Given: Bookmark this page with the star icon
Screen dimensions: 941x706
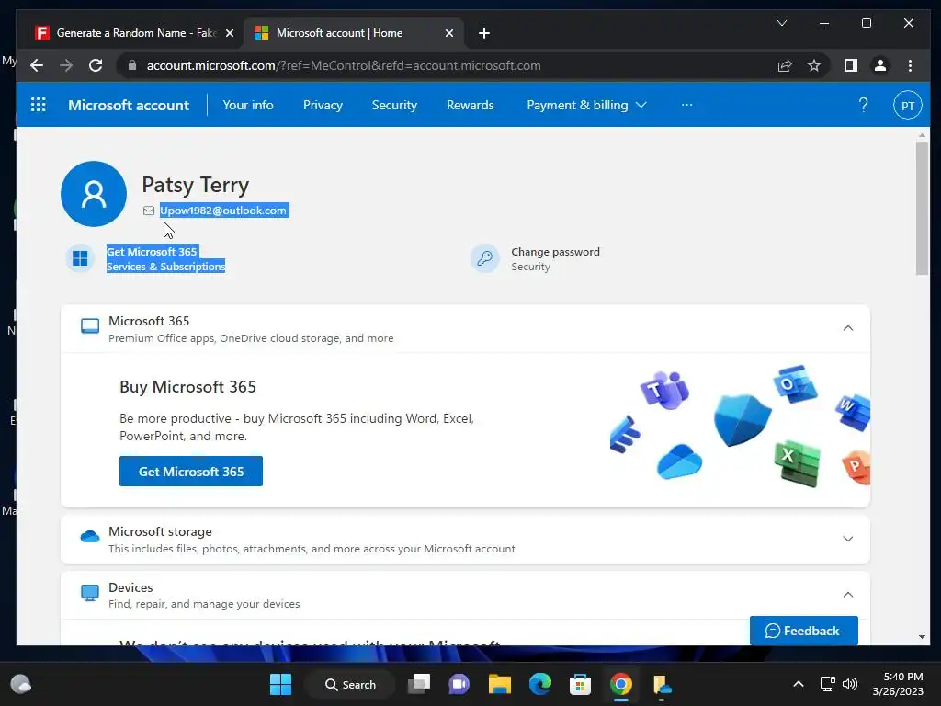Looking at the screenshot, I should tap(814, 65).
